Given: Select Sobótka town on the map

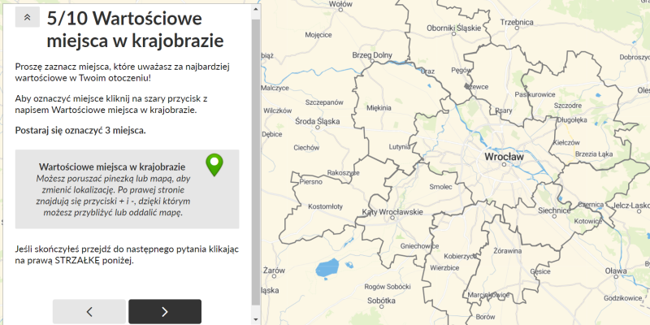Looking at the screenshot, I should pyautogui.click(x=381, y=301).
